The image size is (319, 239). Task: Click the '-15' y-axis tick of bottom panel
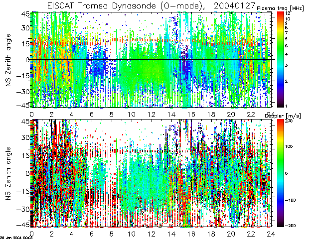pos(23,191)
